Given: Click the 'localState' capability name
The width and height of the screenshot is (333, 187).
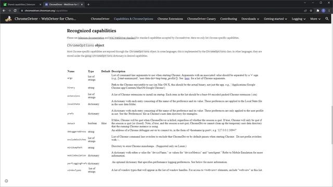Looking at the screenshot, I should pyautogui.click(x=73, y=104).
